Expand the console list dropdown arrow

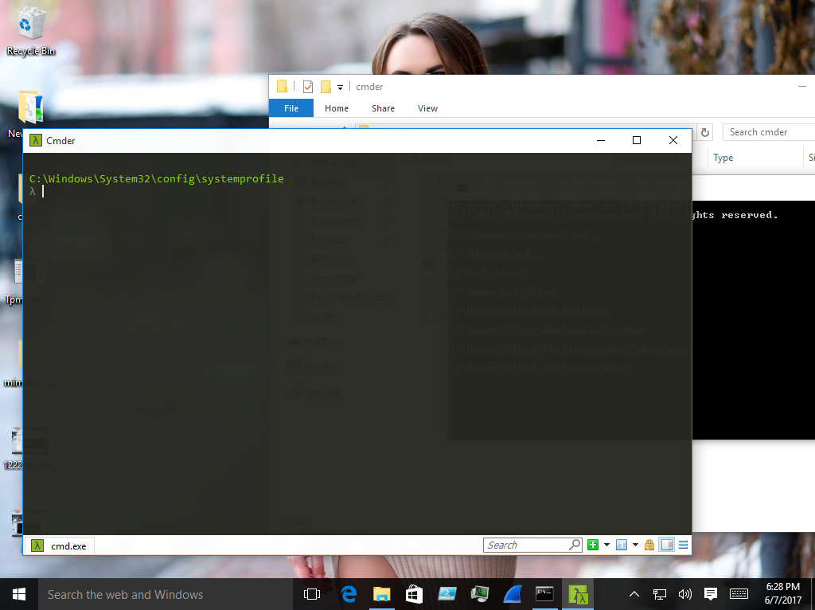click(635, 545)
